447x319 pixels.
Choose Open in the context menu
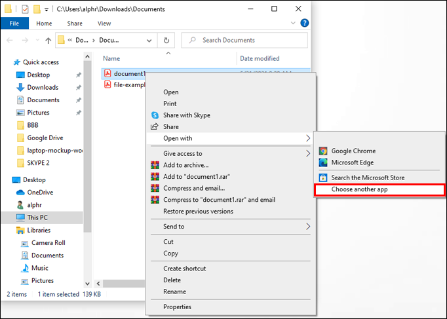pos(231,92)
